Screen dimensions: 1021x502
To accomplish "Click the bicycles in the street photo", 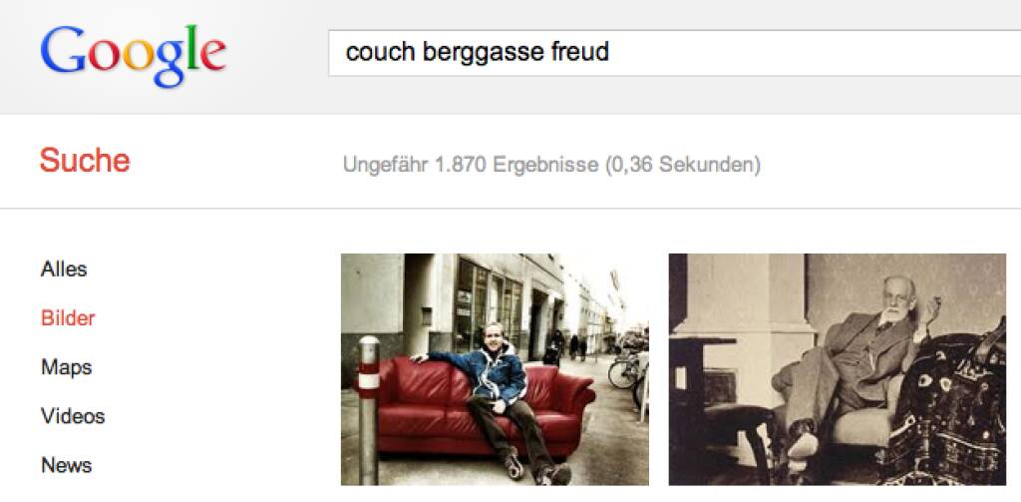I will click(628, 373).
